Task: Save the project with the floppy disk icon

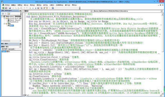Action: 10,8
